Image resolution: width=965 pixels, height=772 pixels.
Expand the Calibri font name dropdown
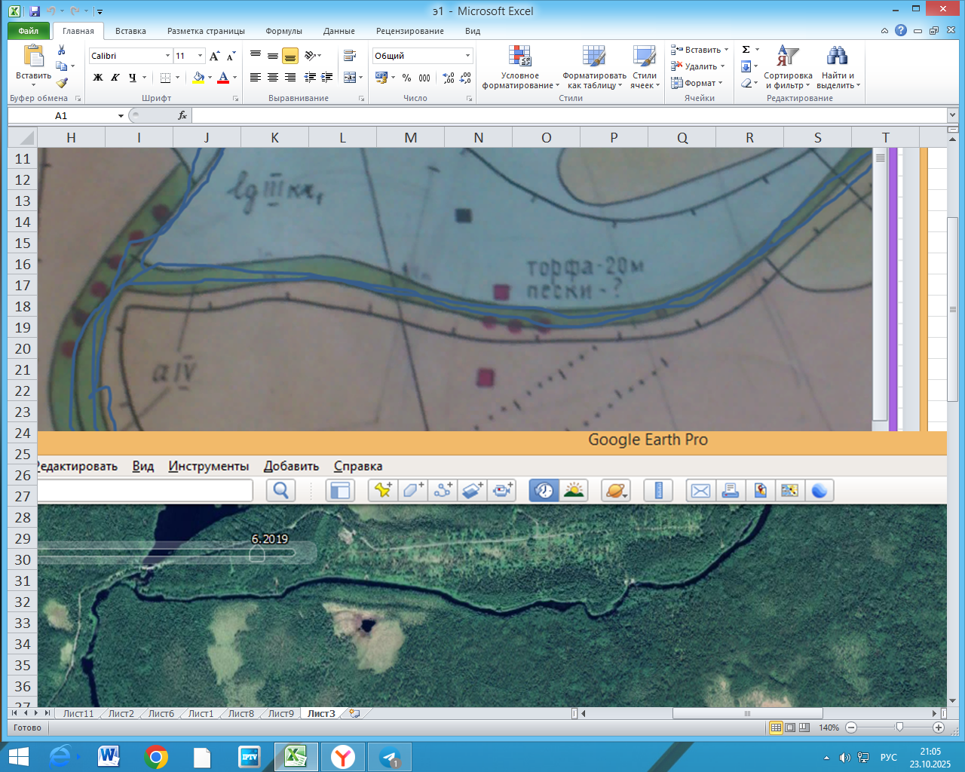167,56
